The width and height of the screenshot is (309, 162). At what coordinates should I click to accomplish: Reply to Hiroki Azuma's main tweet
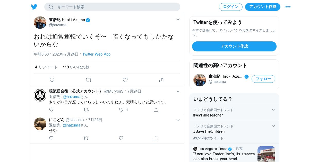pyautogui.click(x=52, y=80)
